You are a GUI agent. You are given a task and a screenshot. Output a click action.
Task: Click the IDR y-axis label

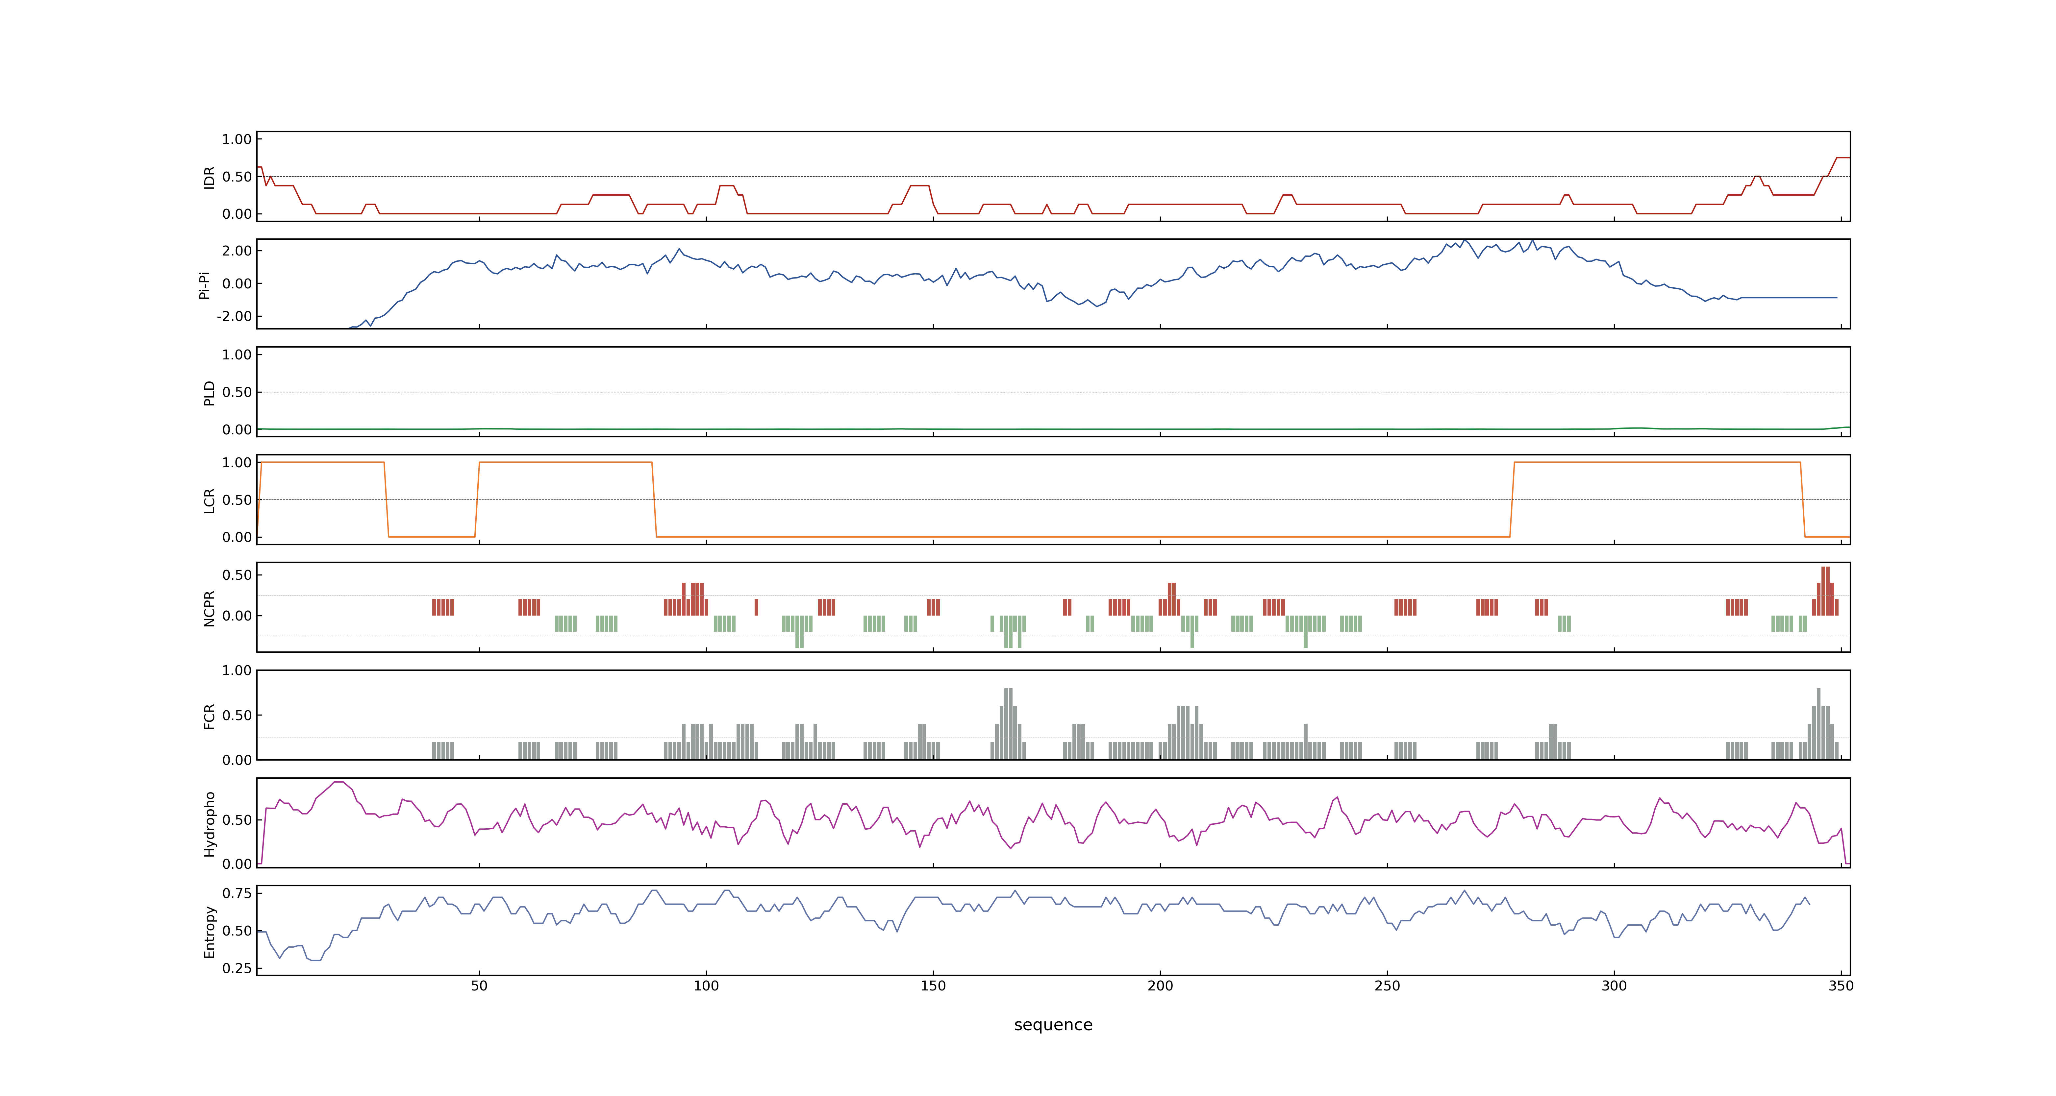click(x=209, y=177)
